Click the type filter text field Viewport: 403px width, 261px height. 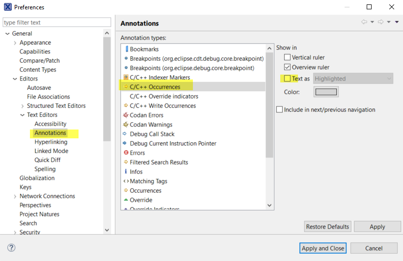(57, 23)
